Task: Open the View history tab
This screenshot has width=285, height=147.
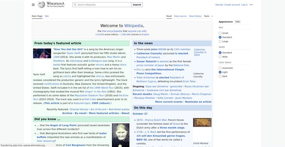Action: click(x=195, y=16)
